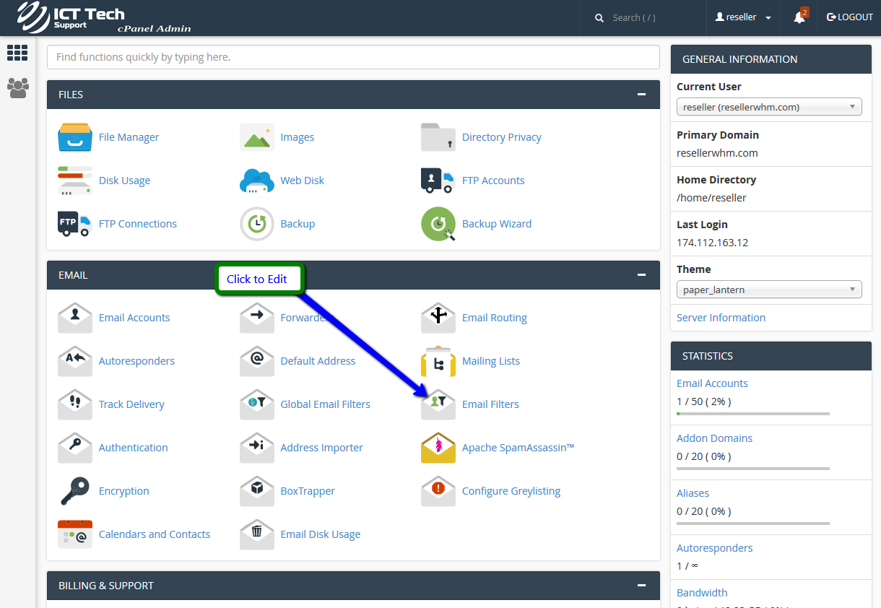Click the Logout button
The width and height of the screenshot is (881, 608).
click(x=850, y=17)
